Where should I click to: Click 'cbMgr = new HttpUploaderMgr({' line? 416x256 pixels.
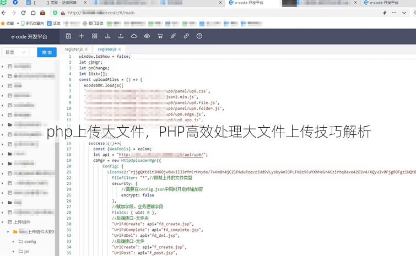tap(127, 161)
